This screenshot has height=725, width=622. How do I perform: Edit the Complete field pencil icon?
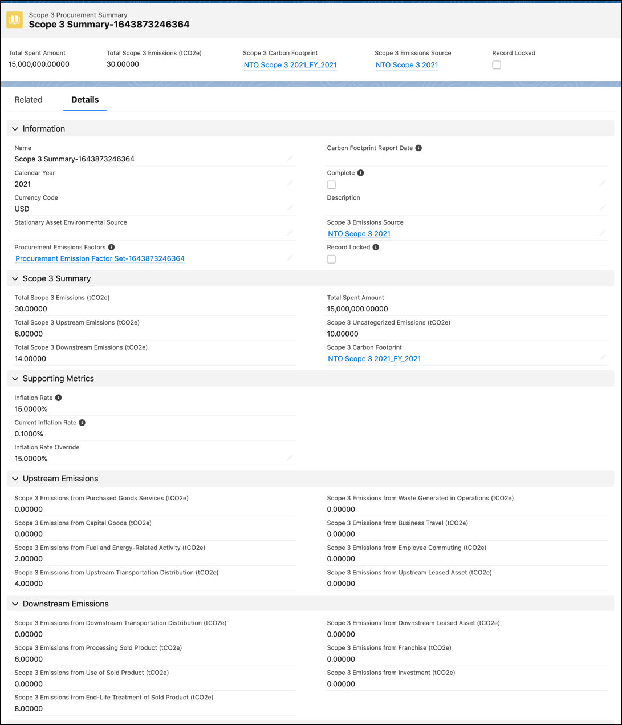click(x=603, y=183)
